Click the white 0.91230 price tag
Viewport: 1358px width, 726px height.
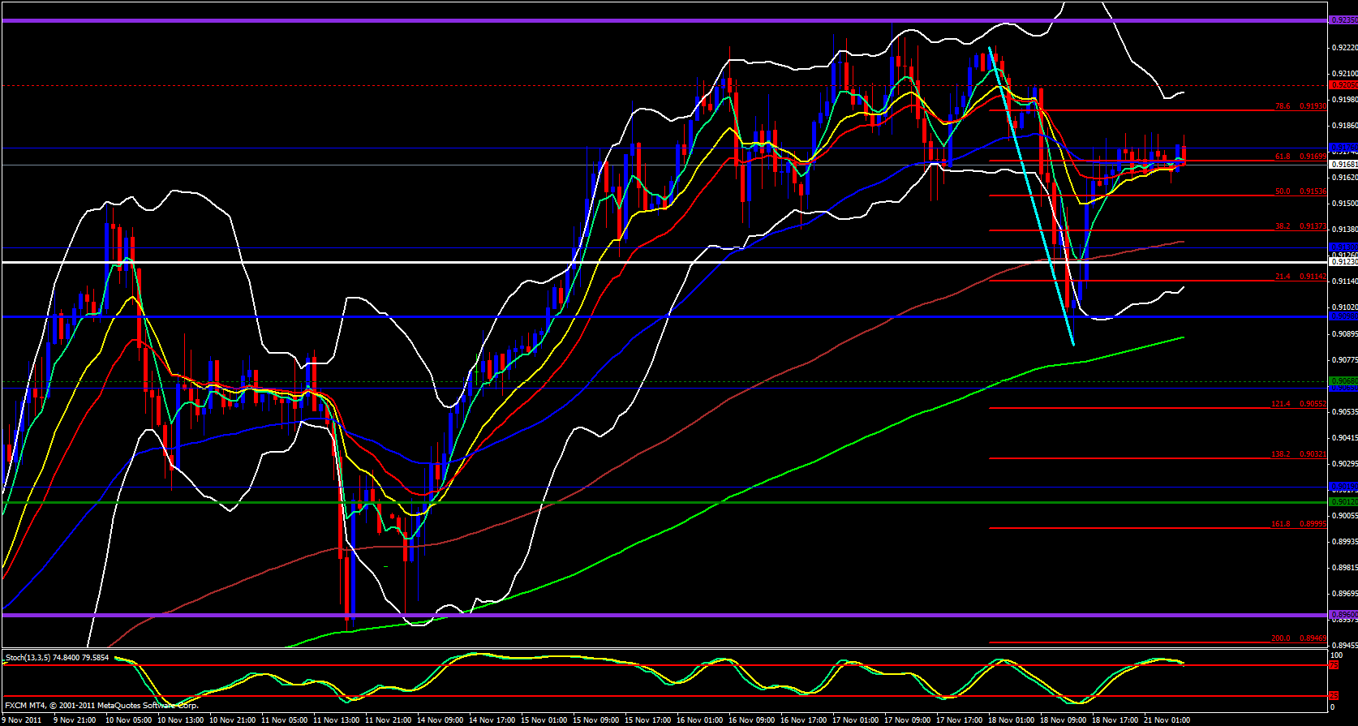point(1343,262)
